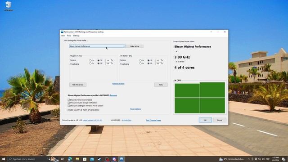Click the AC Freq Scaling percent field
The width and height of the screenshot is (288, 162).
pyautogui.click(x=108, y=63)
